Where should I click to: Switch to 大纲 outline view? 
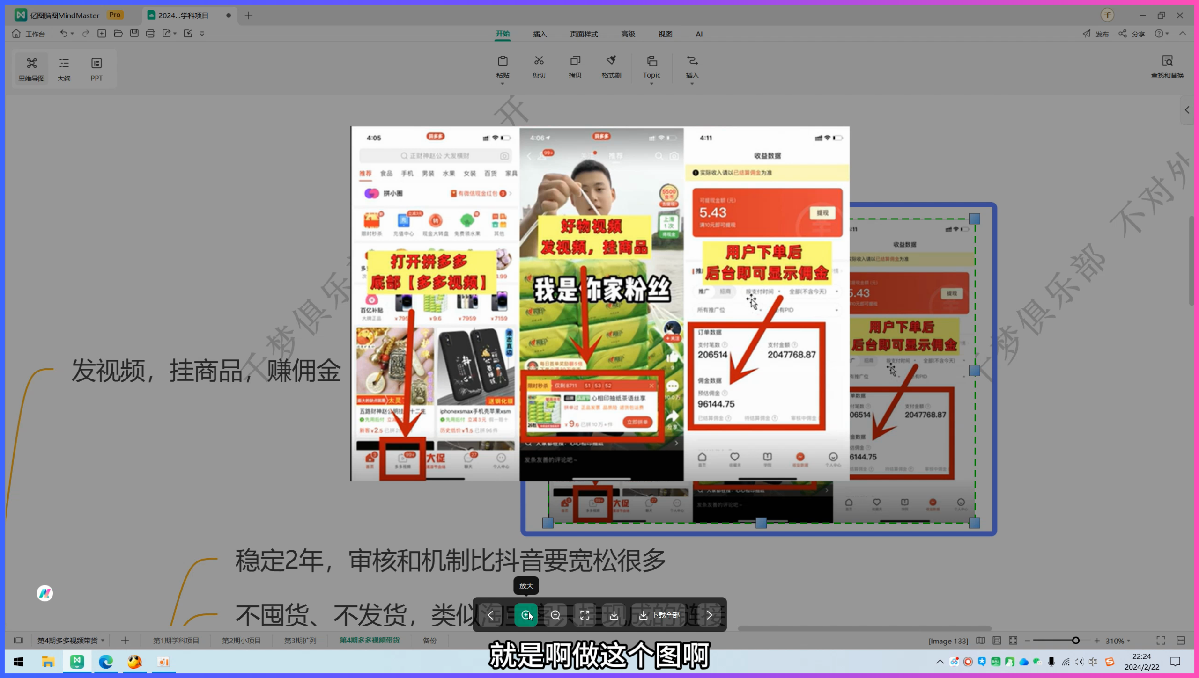coord(64,69)
